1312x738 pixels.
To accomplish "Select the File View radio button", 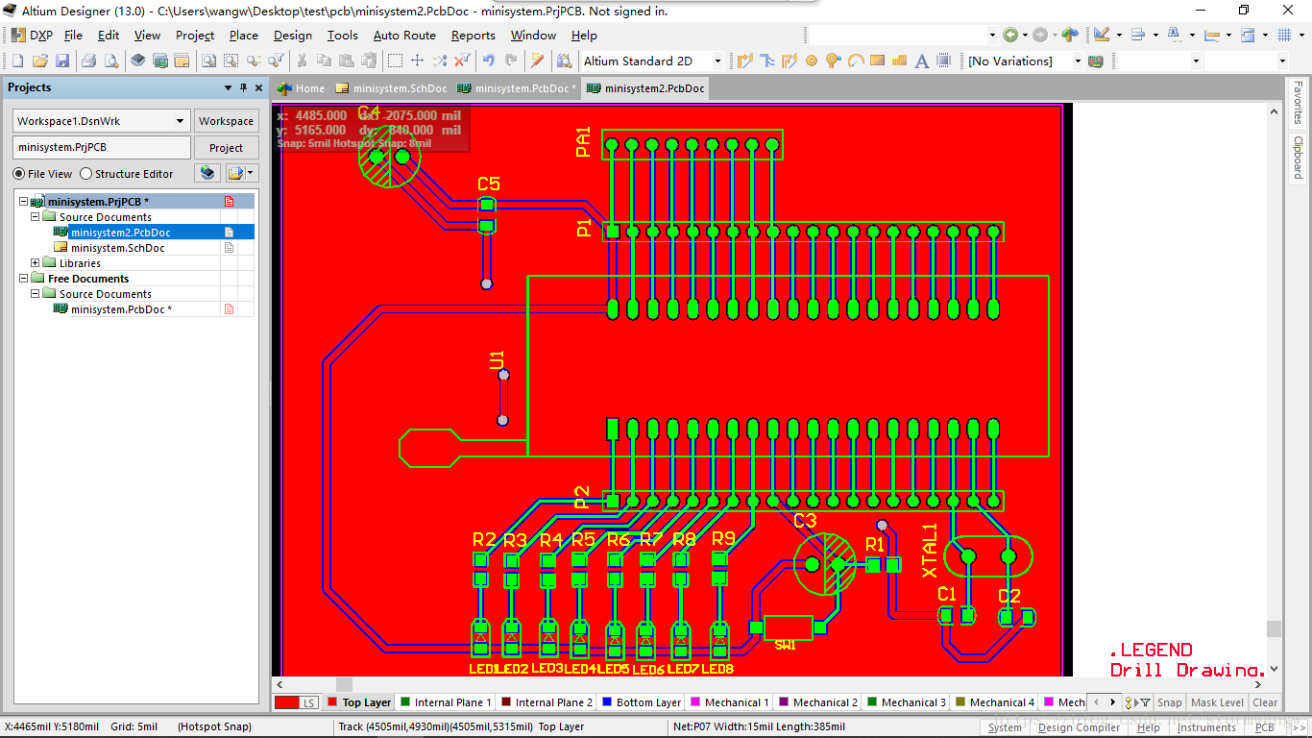I will pyautogui.click(x=19, y=174).
